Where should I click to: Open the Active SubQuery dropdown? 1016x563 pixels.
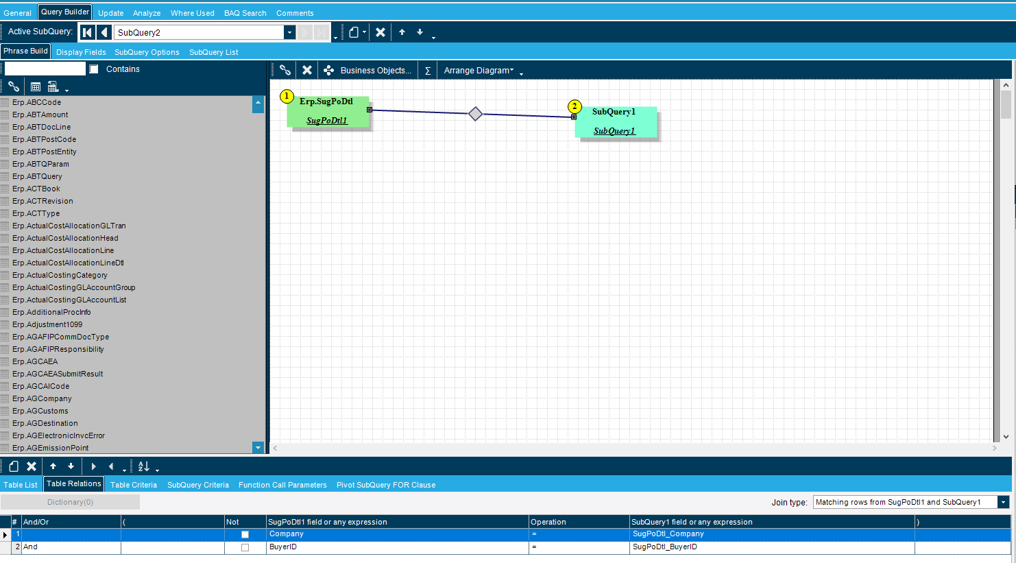click(289, 32)
